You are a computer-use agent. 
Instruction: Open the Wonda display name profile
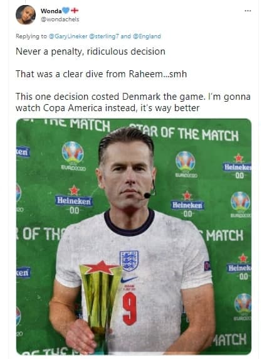coord(51,11)
